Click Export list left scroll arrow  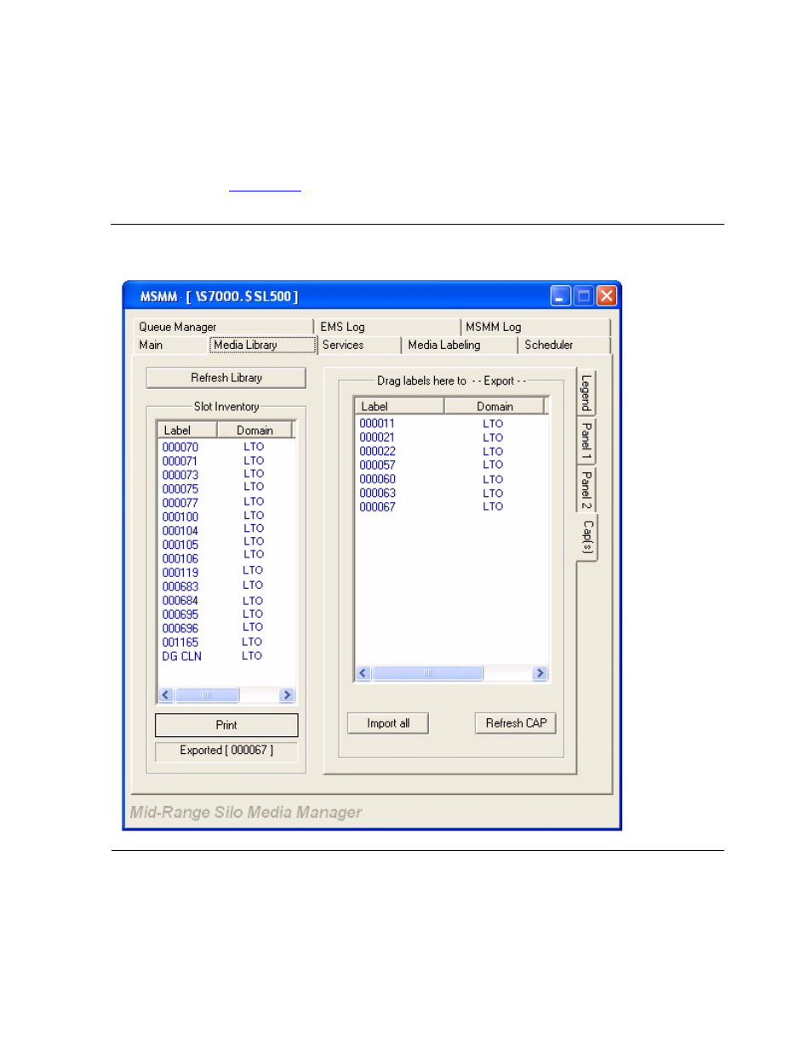click(363, 673)
